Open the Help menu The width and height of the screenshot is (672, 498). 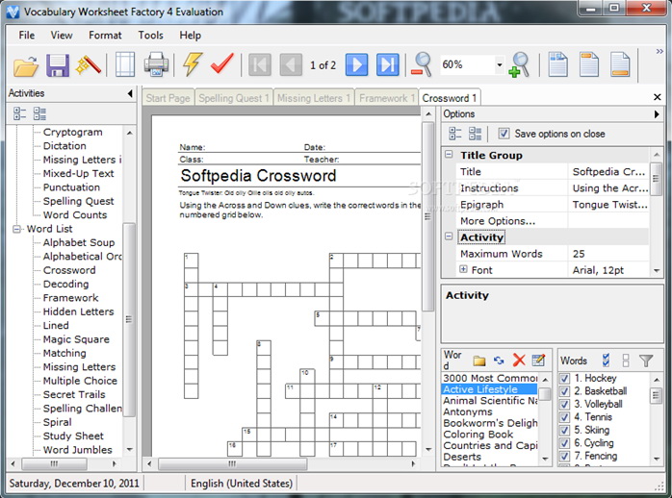[x=191, y=35]
